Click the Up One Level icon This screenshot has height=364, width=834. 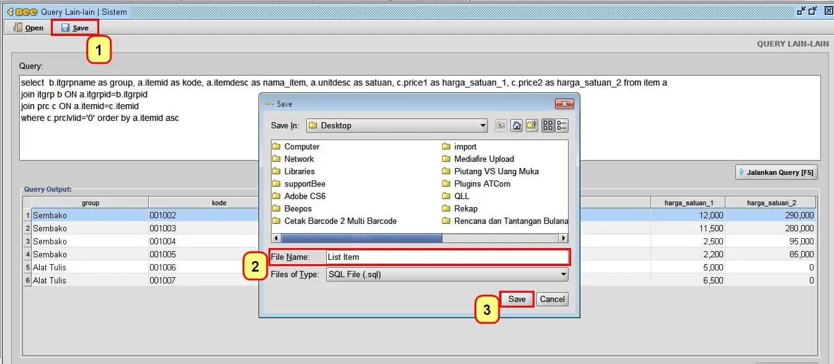coord(501,126)
